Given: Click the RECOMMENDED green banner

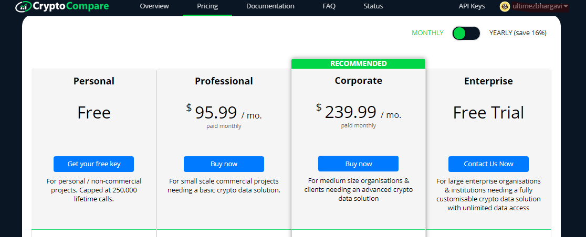Looking at the screenshot, I should pos(358,63).
